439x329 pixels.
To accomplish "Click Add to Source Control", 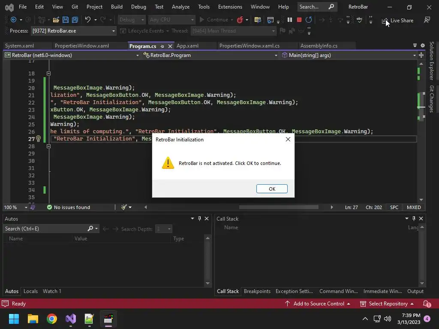I will click(318, 304).
